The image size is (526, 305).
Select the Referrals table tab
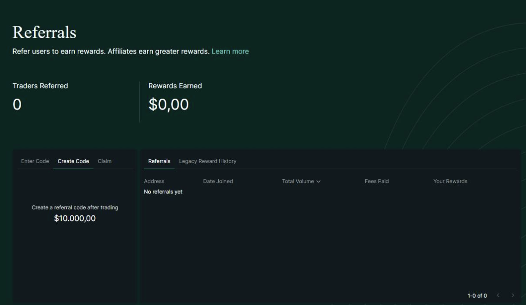tap(159, 161)
